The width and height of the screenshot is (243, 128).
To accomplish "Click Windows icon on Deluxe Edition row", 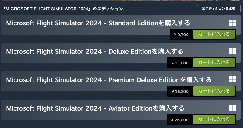I will (x=232, y=51).
